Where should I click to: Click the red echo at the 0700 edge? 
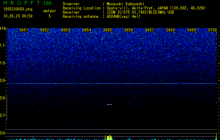pyautogui.click(x=216, y=103)
